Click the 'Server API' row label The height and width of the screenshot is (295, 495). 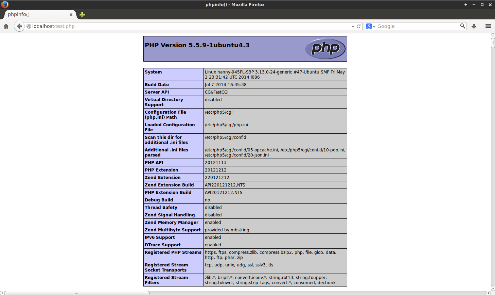(157, 92)
